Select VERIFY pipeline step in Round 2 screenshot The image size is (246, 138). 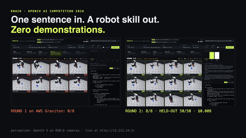(196, 53)
